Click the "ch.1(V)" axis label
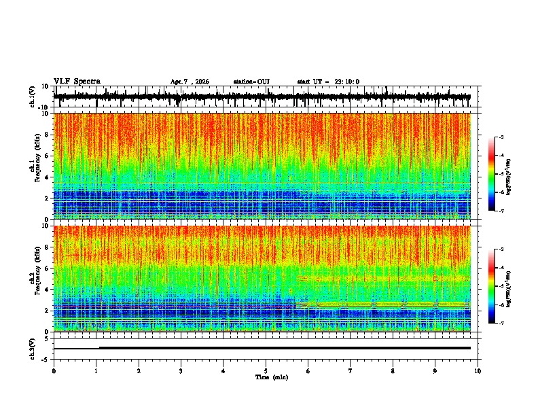The width and height of the screenshot is (538, 416). 33,97
